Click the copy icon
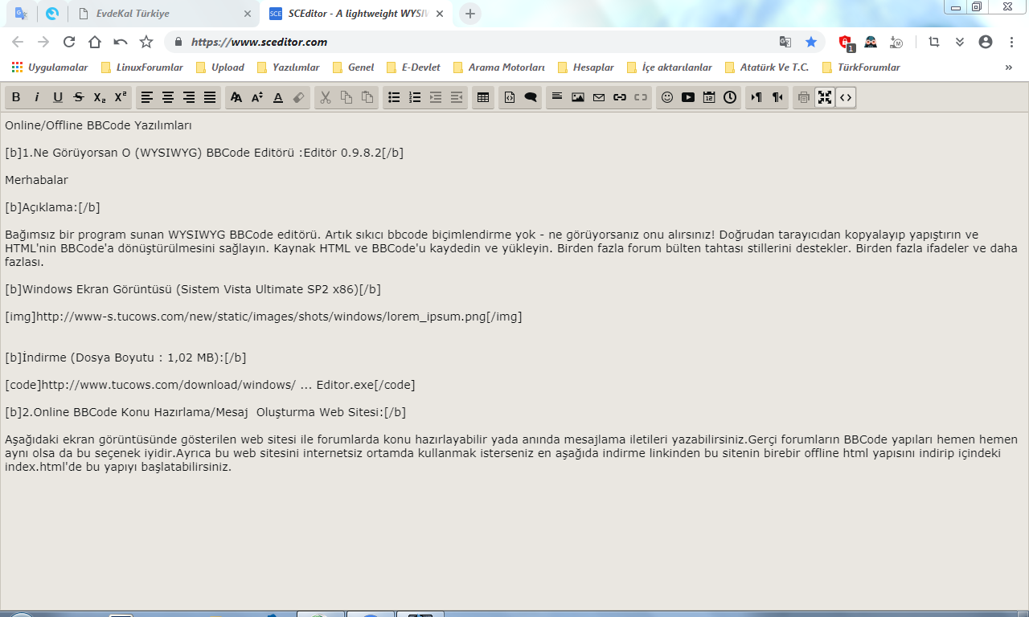Image resolution: width=1029 pixels, height=617 pixels. (346, 97)
